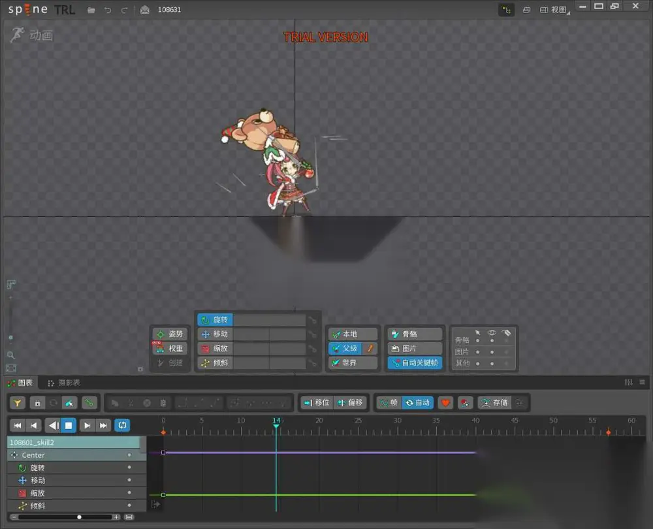
Task: Toggle 图片 (Images) compensation
Action: coord(415,349)
